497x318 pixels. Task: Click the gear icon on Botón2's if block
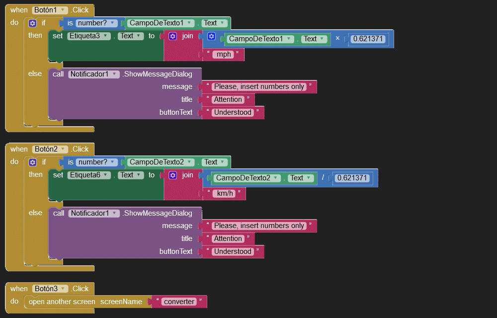[33, 162]
